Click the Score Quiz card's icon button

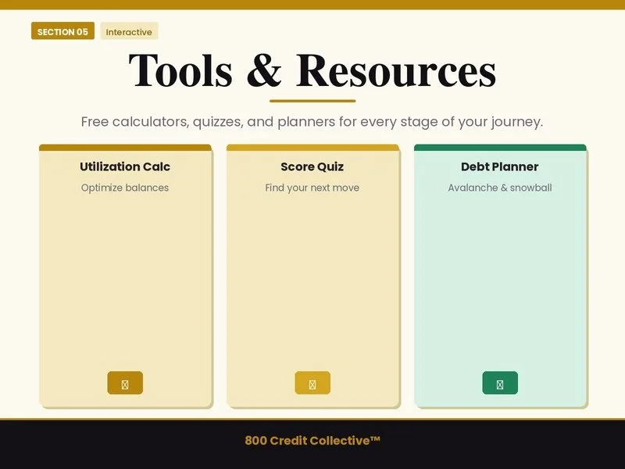click(x=312, y=383)
